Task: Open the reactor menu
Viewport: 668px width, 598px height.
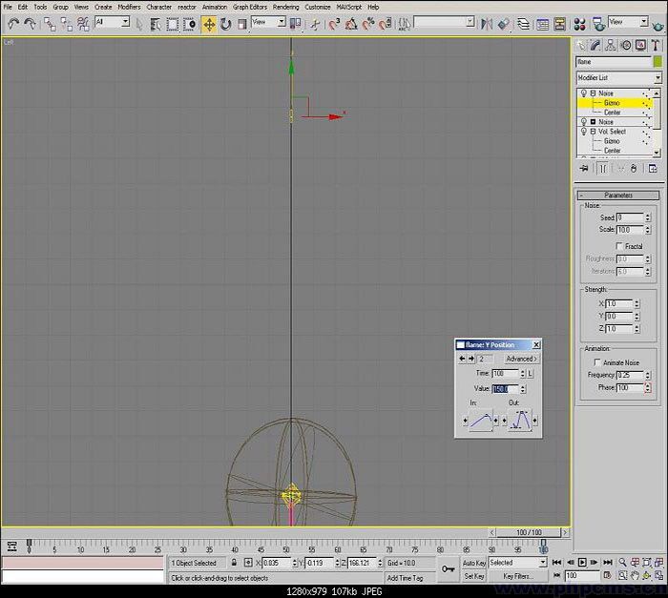Action: coord(187,7)
